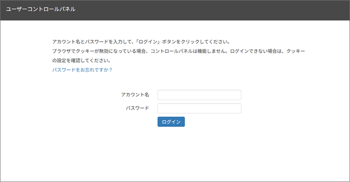Place cursor in the account name box
The image size is (350, 182).
[x=199, y=95]
